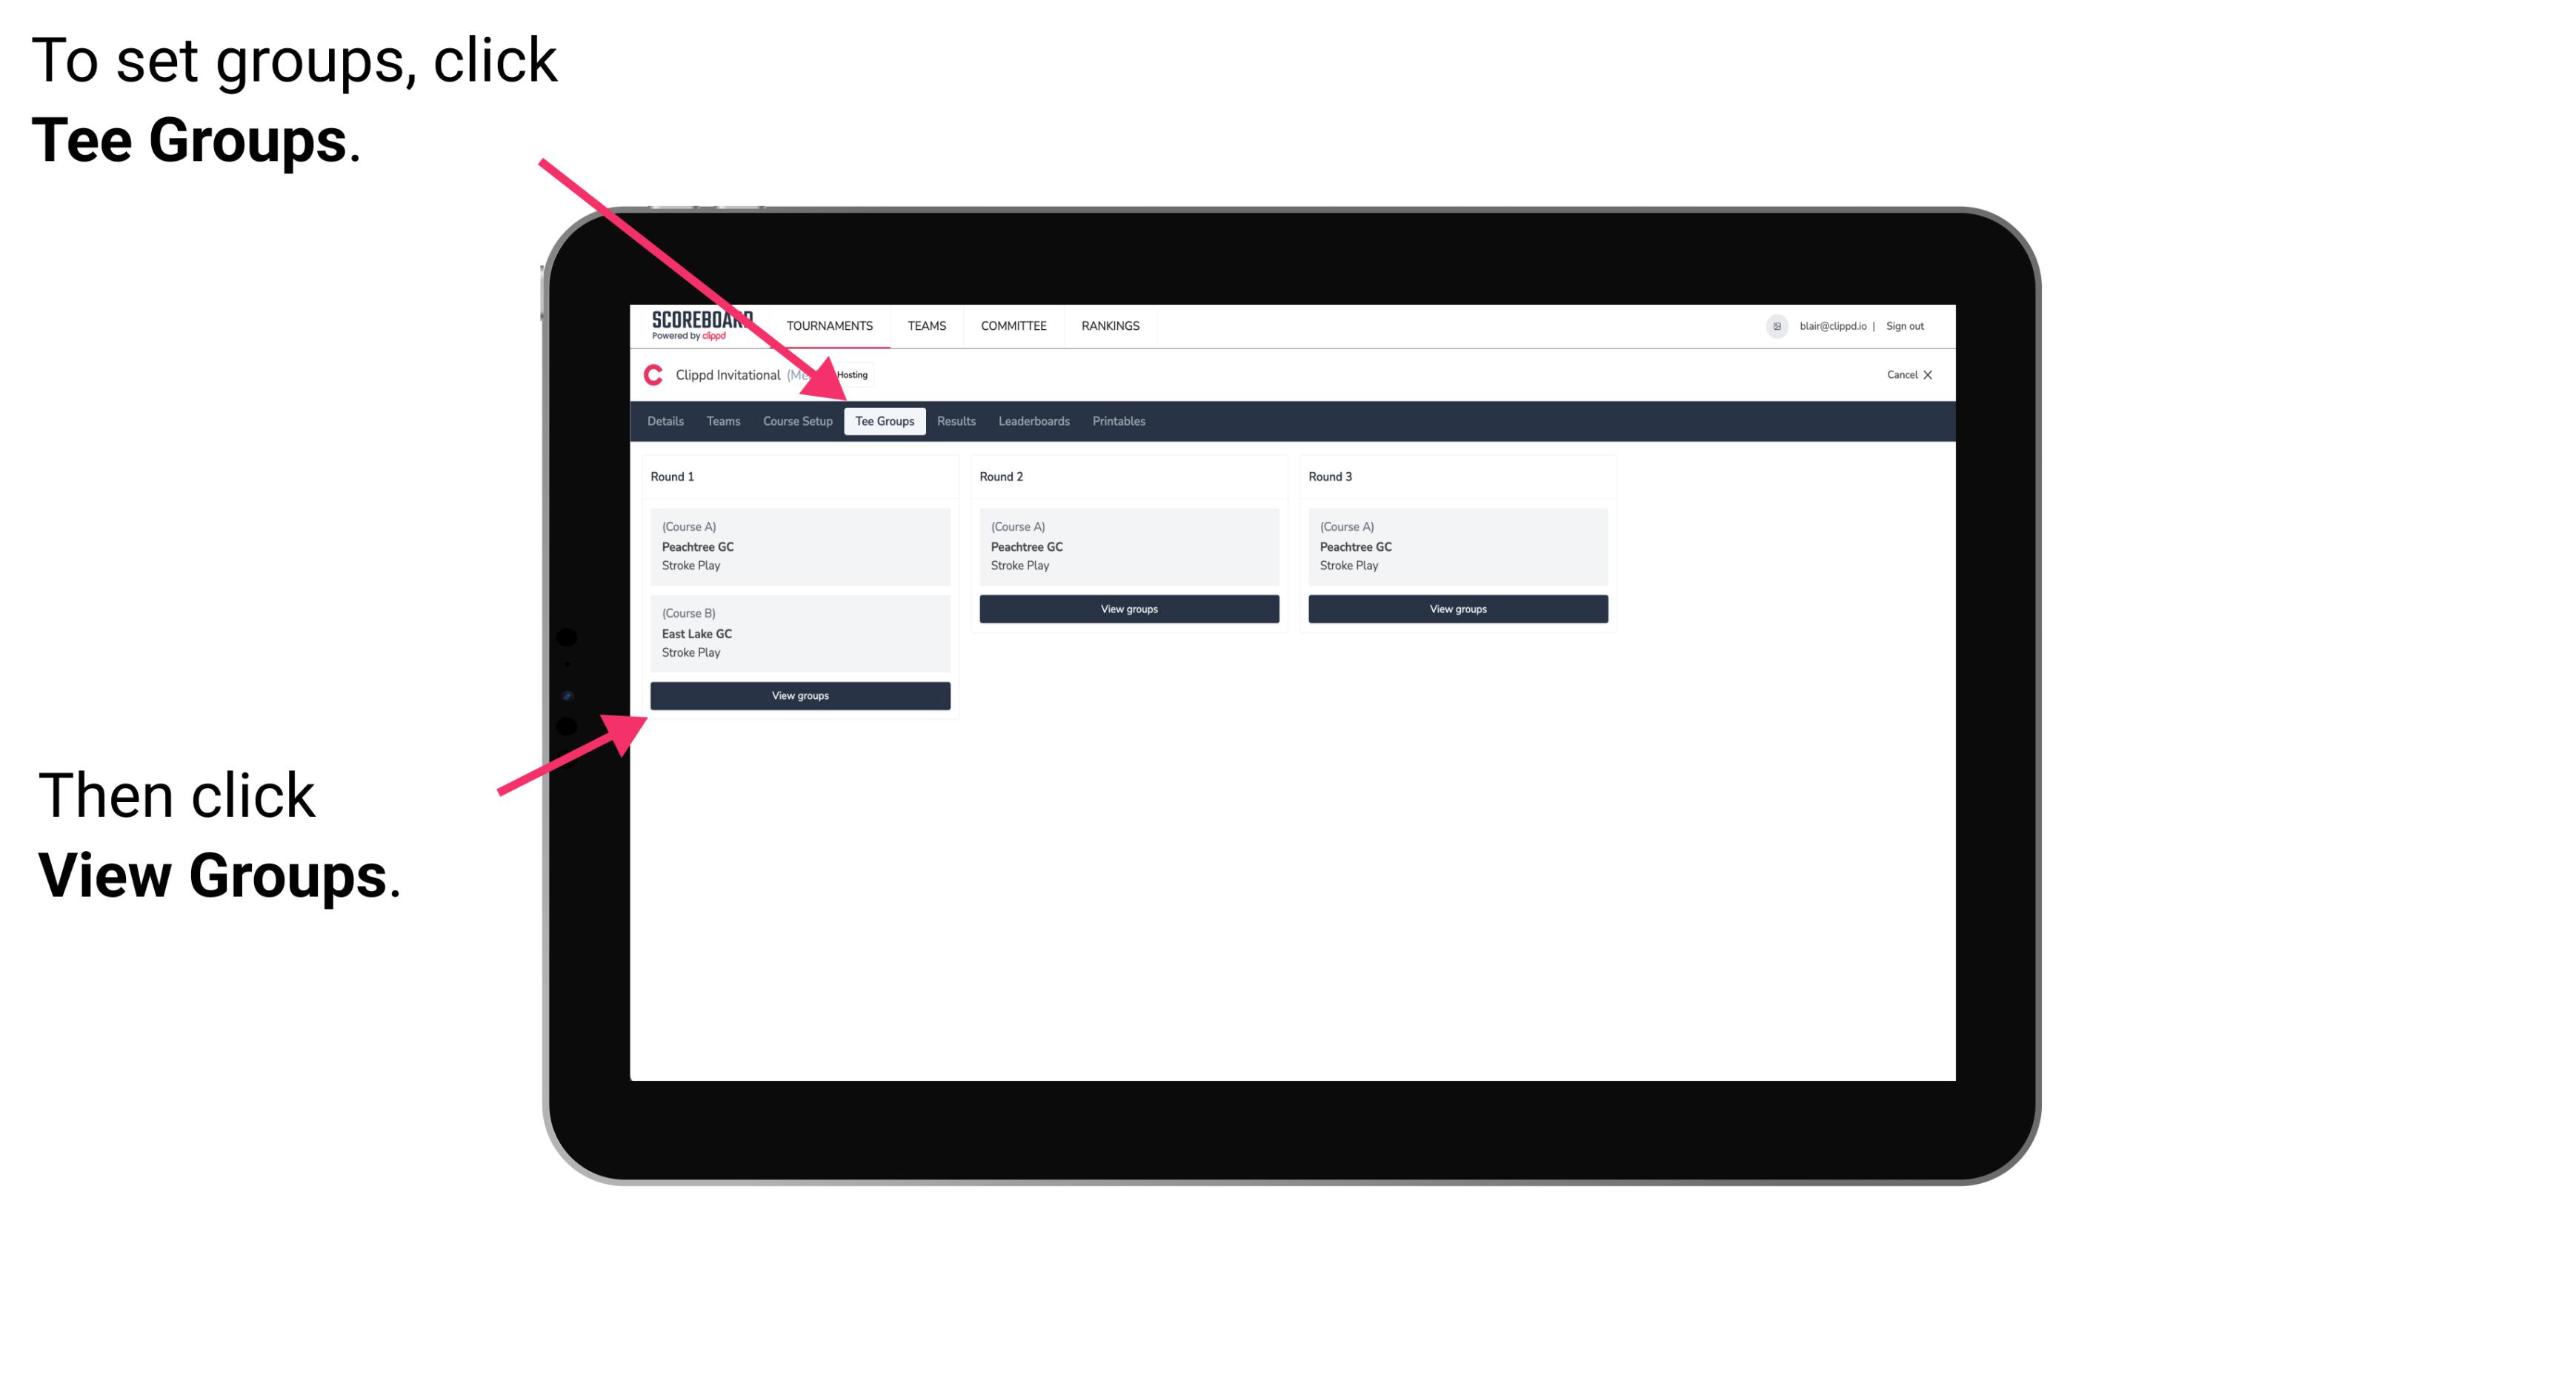Click the Results tab
Screen dimensions: 2576x1387
coord(953,420)
